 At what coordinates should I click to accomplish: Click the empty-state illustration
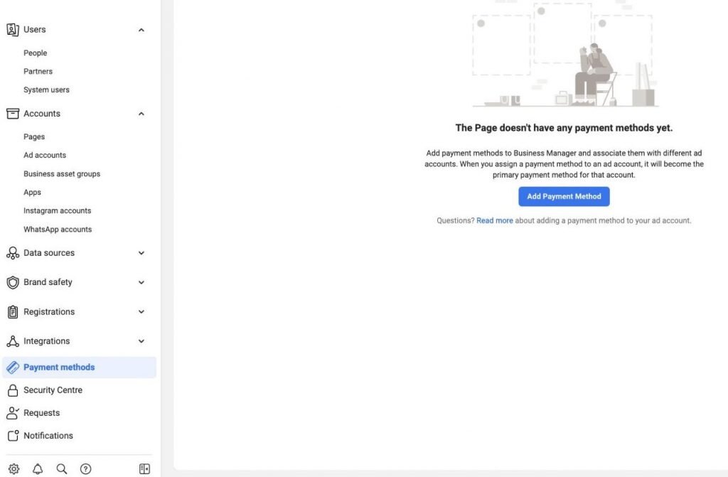coord(564,54)
